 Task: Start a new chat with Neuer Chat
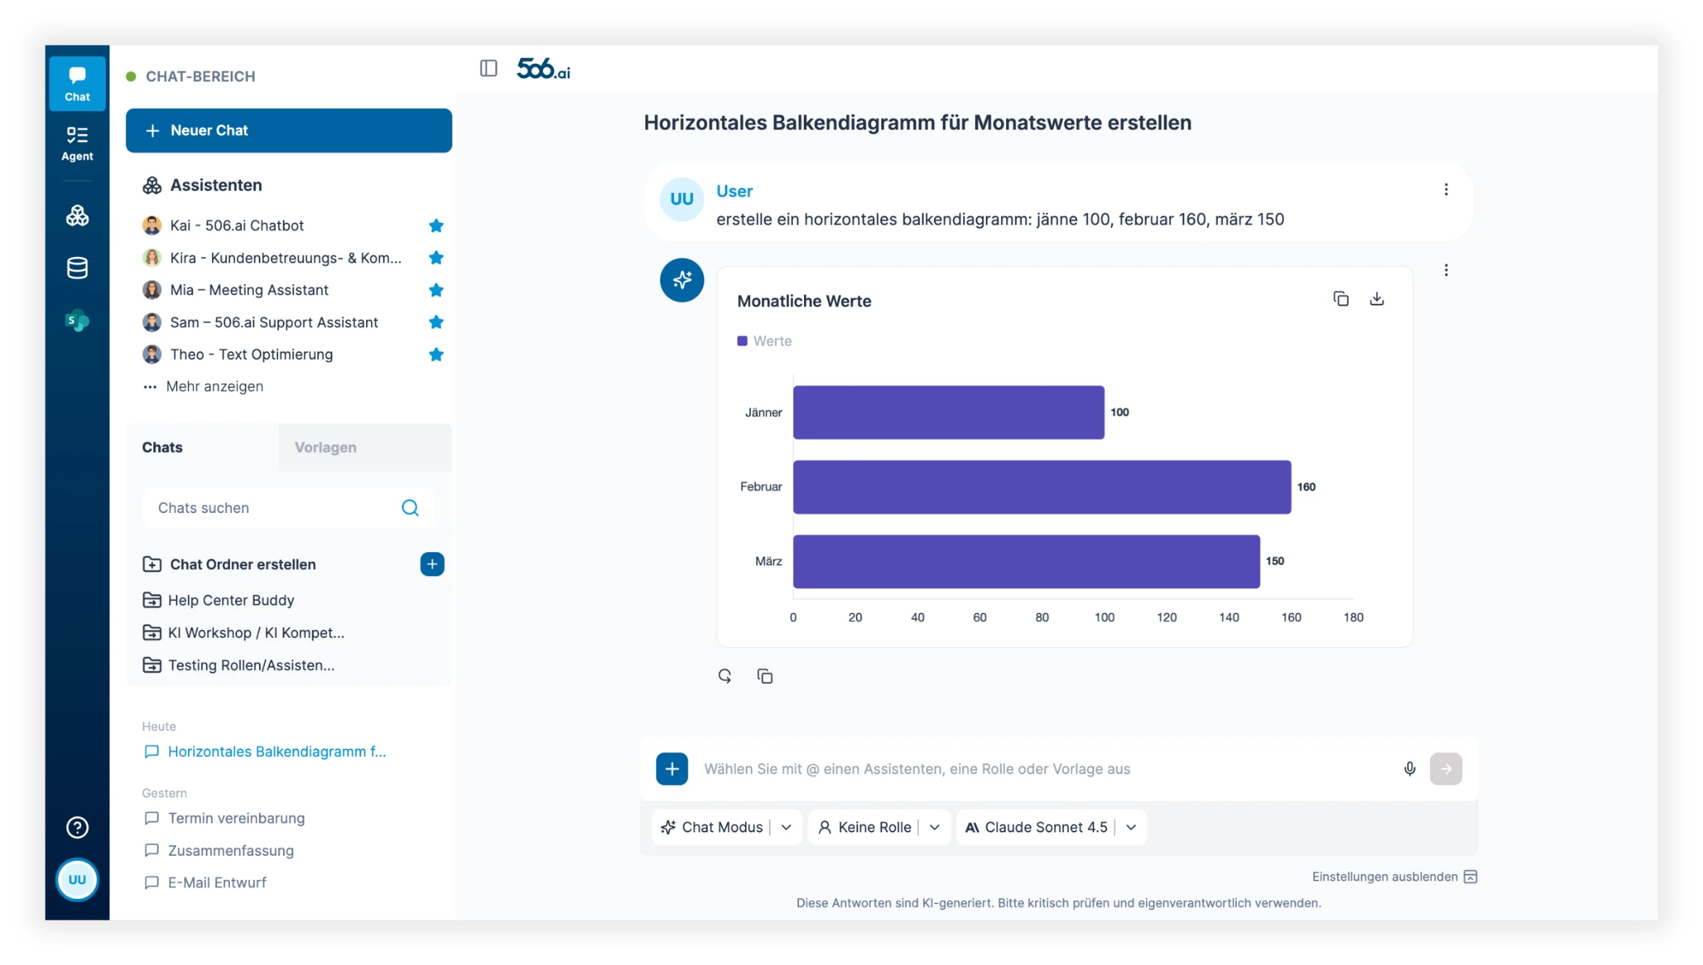pyautogui.click(x=289, y=131)
